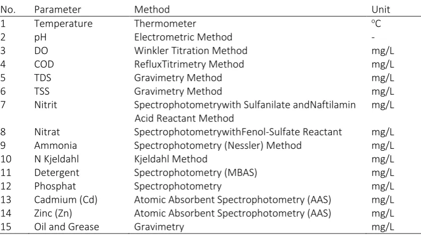Click the Oil and Grease parameter cell
The height and width of the screenshot is (235, 421).
point(67,226)
